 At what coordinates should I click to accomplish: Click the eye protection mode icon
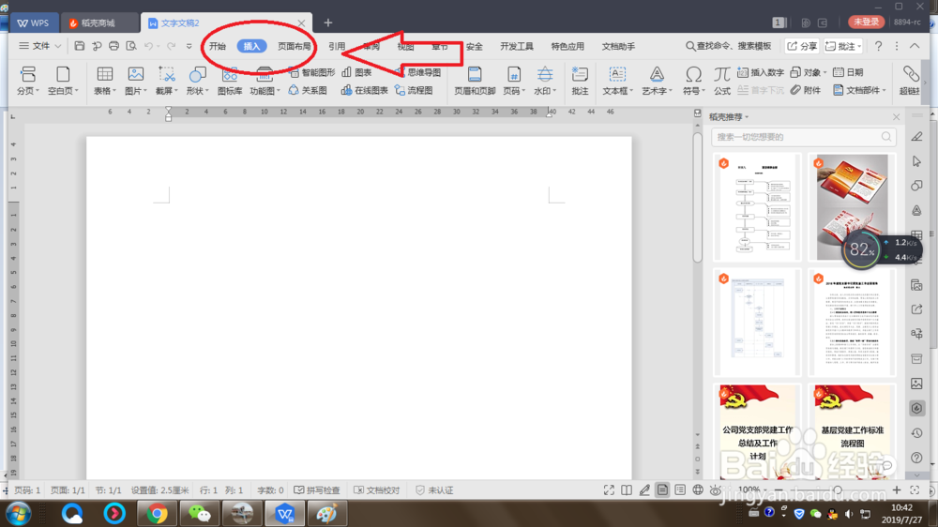[x=715, y=489]
